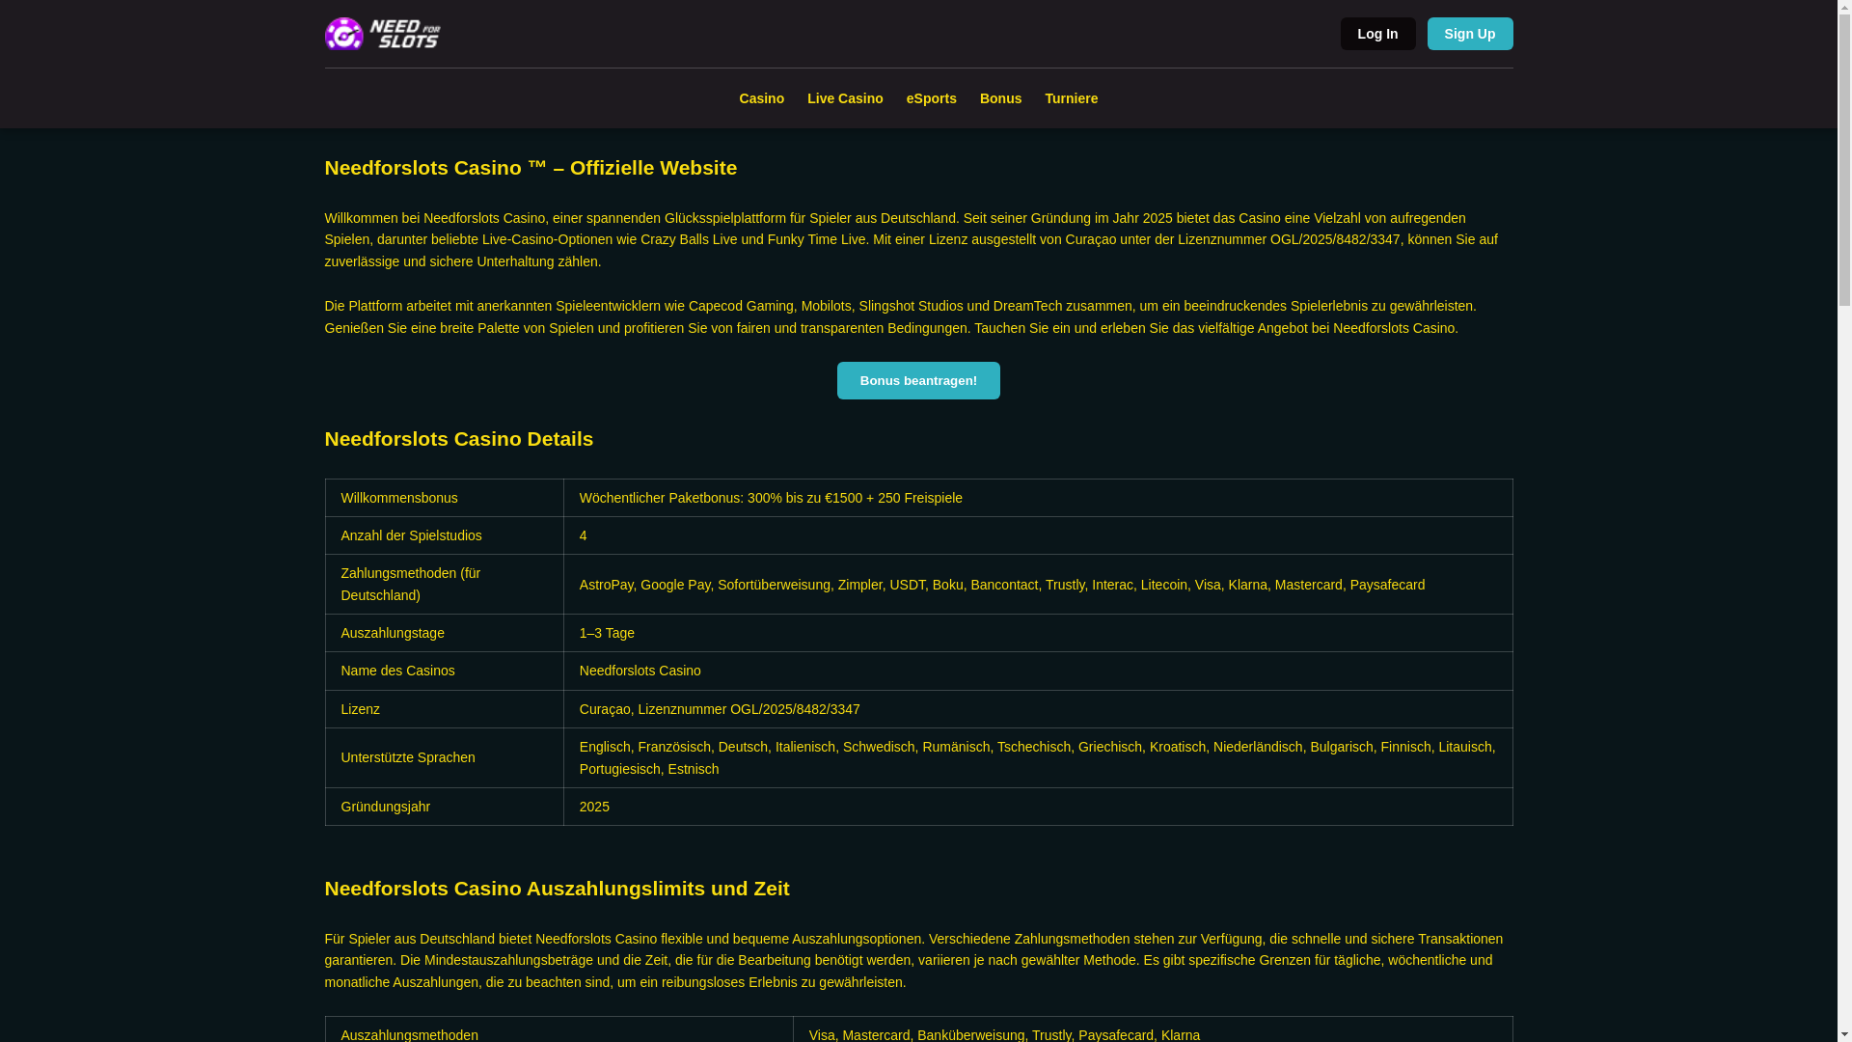This screenshot has height=1042, width=1852.
Task: Click the Zahlungsmethoden (für Deutschland) cell
Action: (x=445, y=585)
